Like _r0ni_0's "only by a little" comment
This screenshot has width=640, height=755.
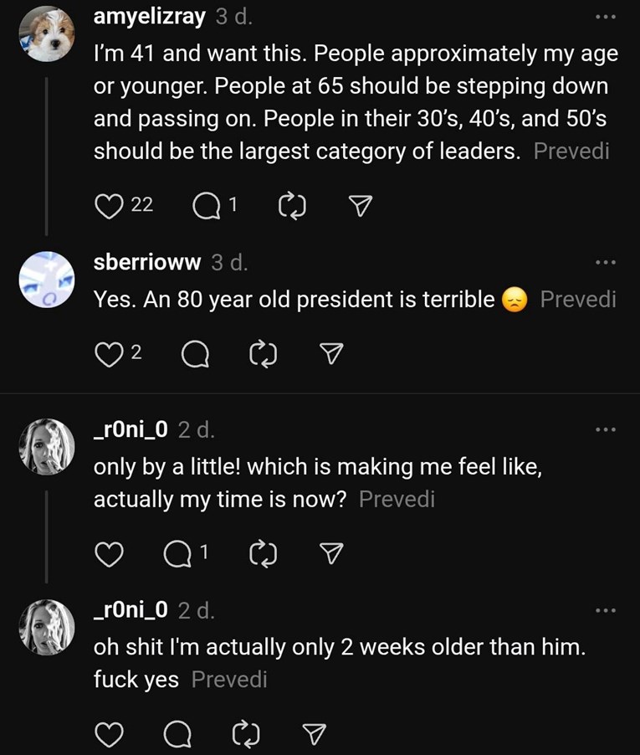(x=109, y=552)
